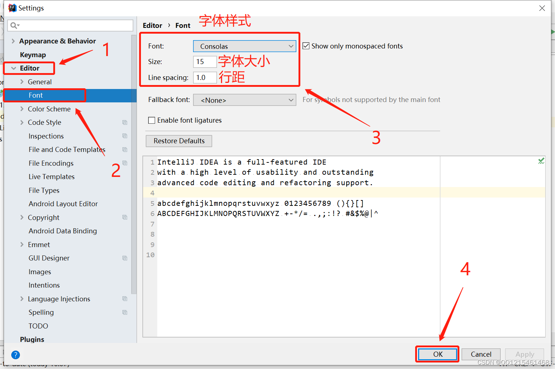Image resolution: width=555 pixels, height=369 pixels.
Task: Collapse the Editor tree section
Action: [14, 68]
